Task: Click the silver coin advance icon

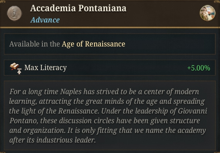Action: pyautogui.click(x=14, y=14)
